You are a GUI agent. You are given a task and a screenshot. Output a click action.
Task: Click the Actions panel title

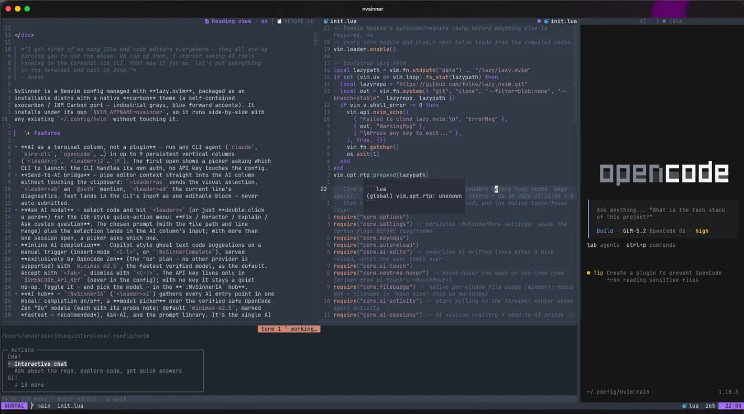[23, 350]
